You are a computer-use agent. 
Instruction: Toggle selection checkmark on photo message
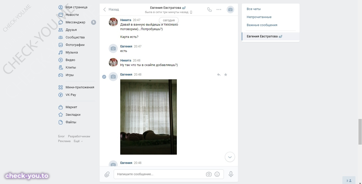pyautogui.click(x=104, y=77)
